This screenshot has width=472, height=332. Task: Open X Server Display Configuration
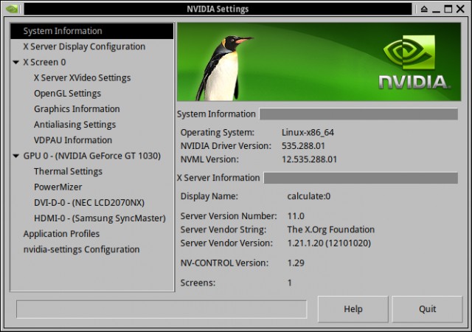[84, 46]
